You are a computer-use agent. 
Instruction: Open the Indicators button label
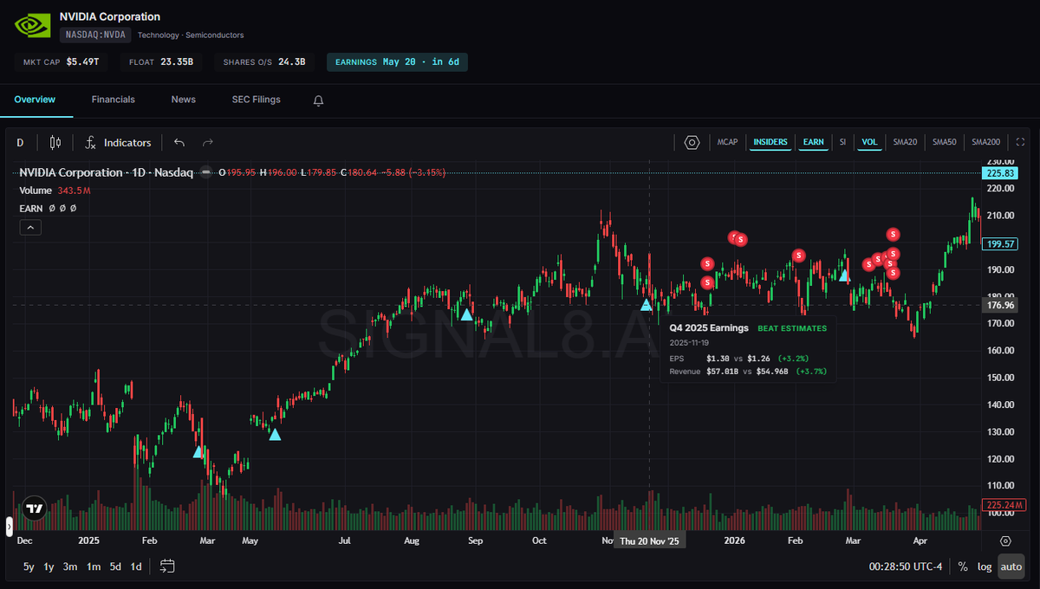127,143
